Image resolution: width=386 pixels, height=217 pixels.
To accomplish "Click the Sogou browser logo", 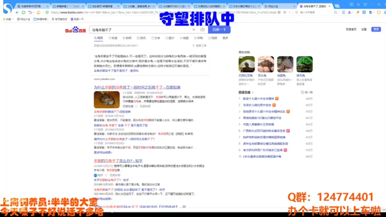I will (8, 8).
